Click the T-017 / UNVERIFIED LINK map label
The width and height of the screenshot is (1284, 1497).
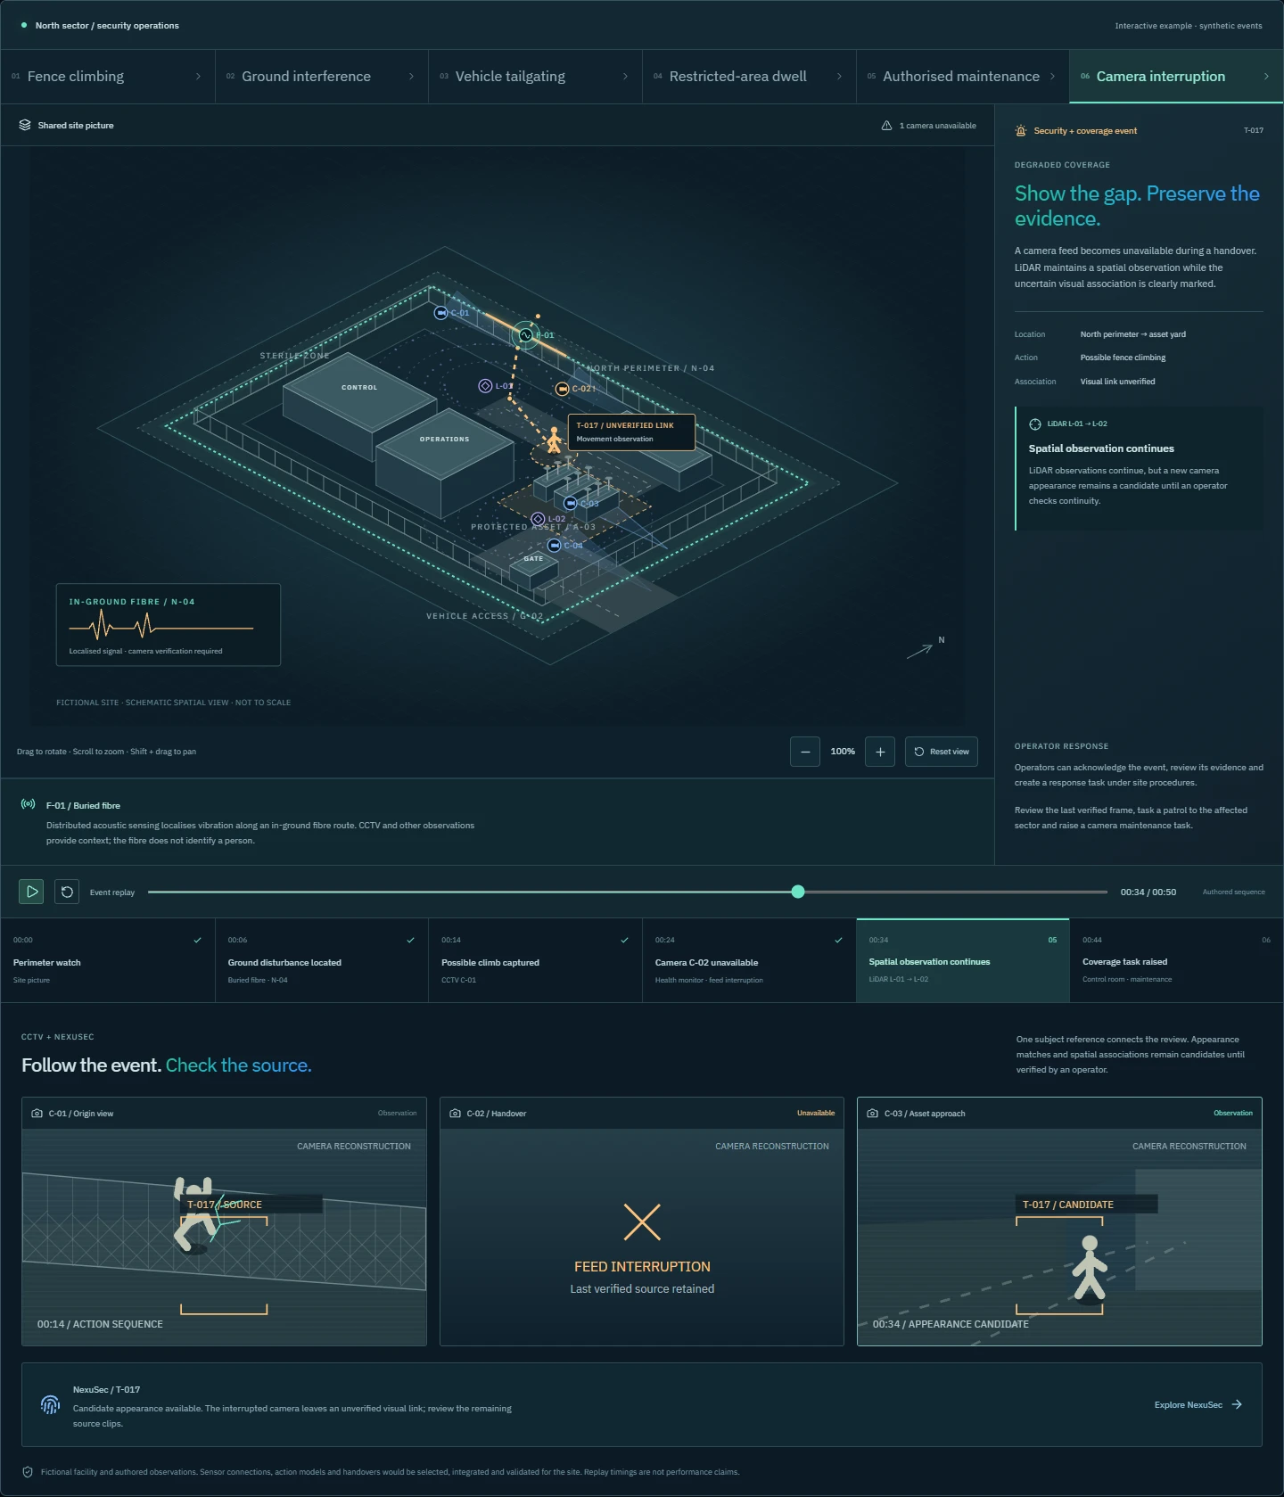[631, 432]
